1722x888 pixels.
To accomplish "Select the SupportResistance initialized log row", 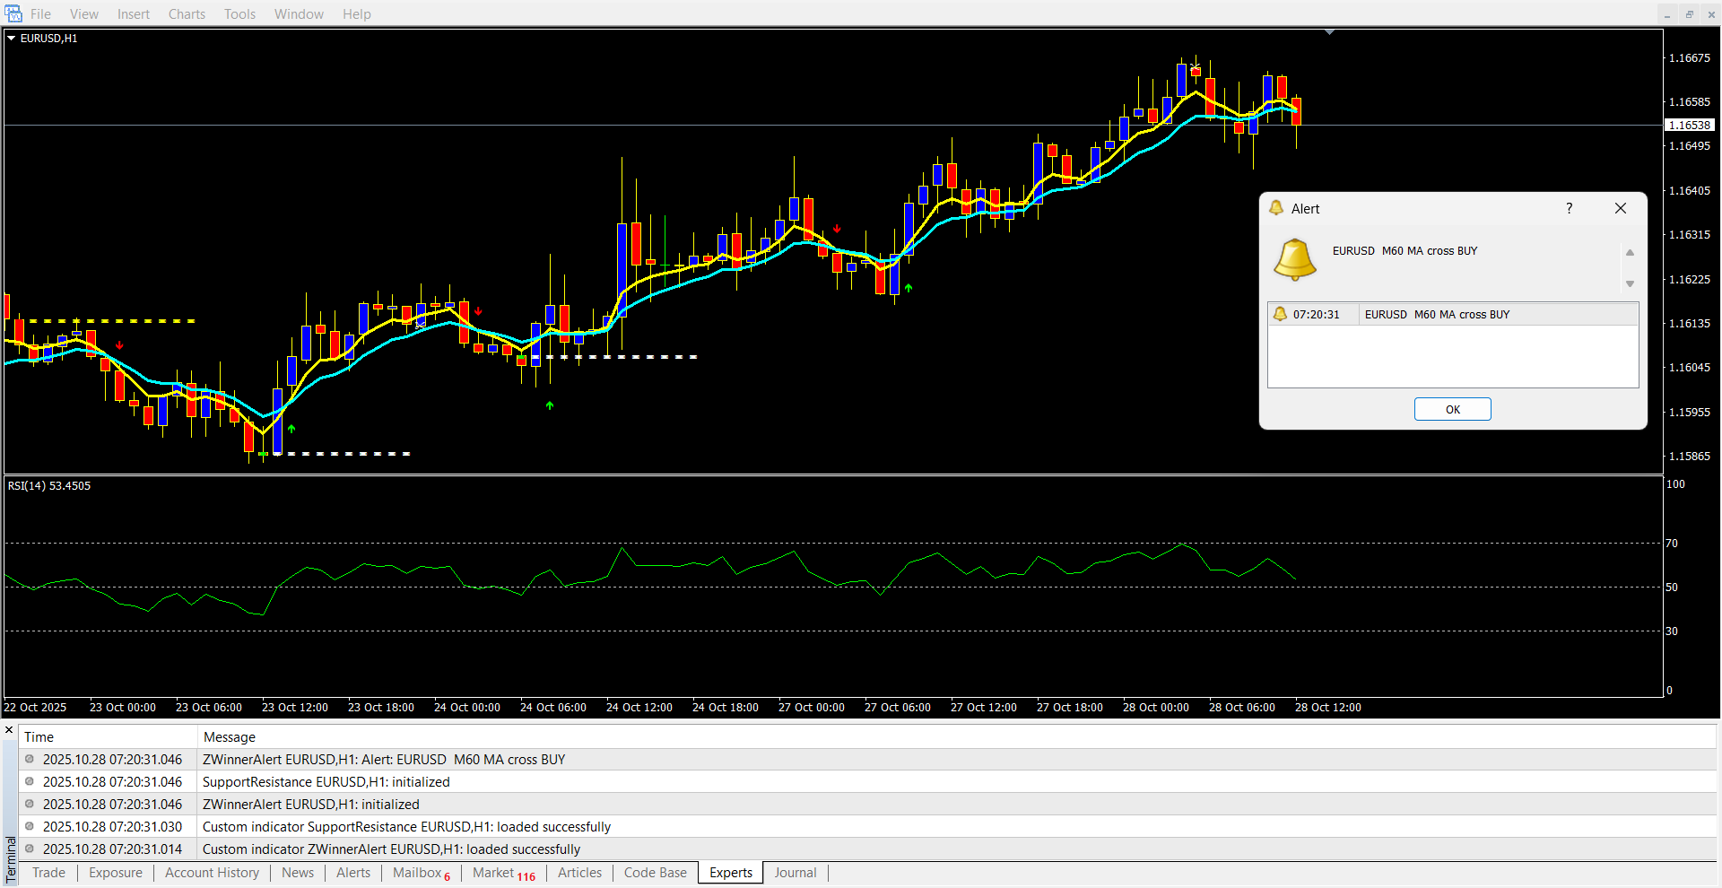I will click(x=326, y=782).
